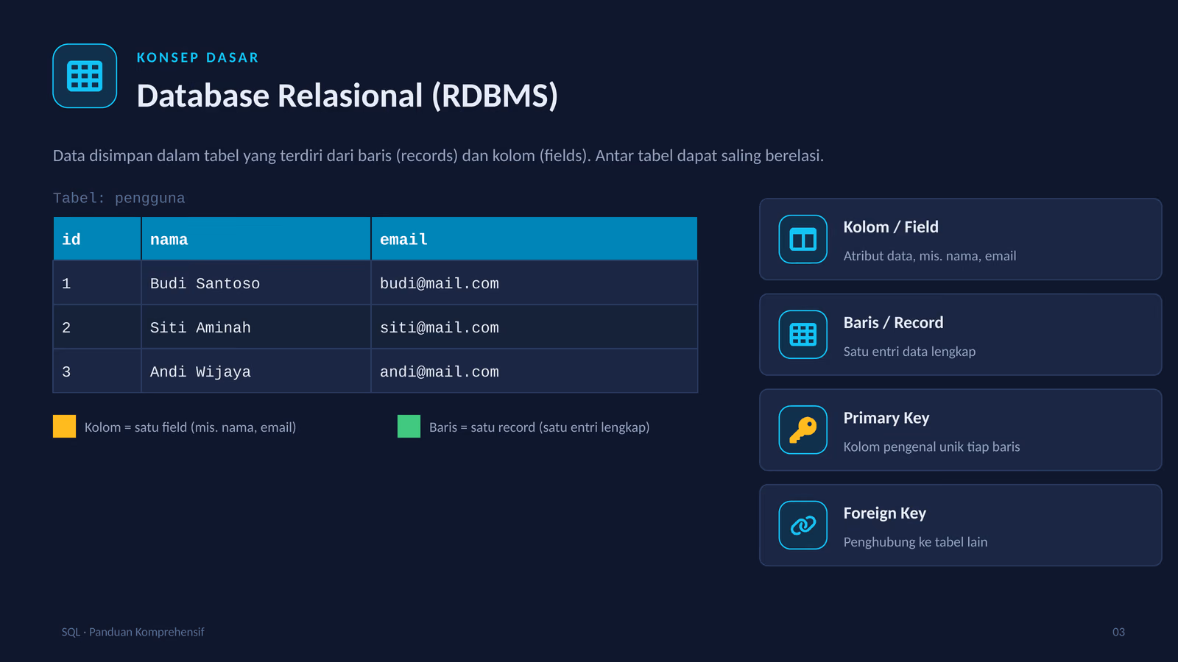This screenshot has height=662, width=1178.
Task: Click the table grid icon beside the title
Action: click(85, 76)
